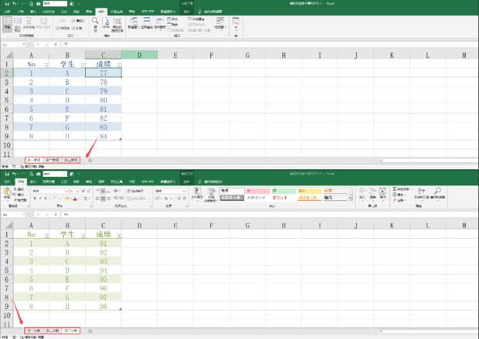This screenshot has height=339, width=479.
Task: Click Insert Function fx in top window
Action: 56,44
